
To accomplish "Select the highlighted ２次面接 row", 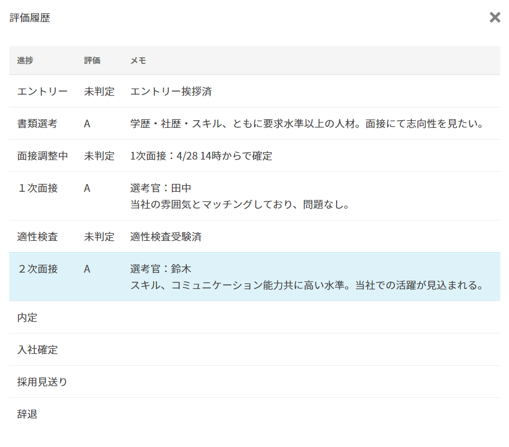I will (x=37, y=269).
